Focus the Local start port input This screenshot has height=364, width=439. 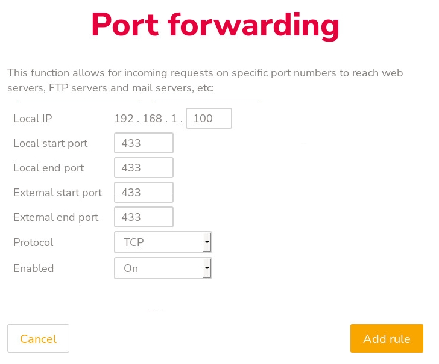pos(144,143)
